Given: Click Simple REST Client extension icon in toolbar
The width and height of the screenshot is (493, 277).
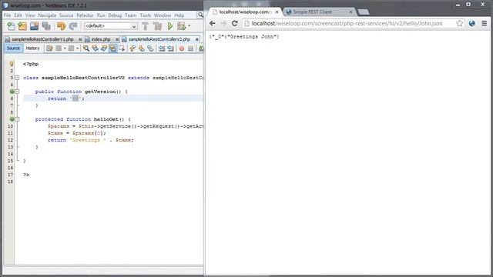Looking at the screenshot, I should 471,23.
